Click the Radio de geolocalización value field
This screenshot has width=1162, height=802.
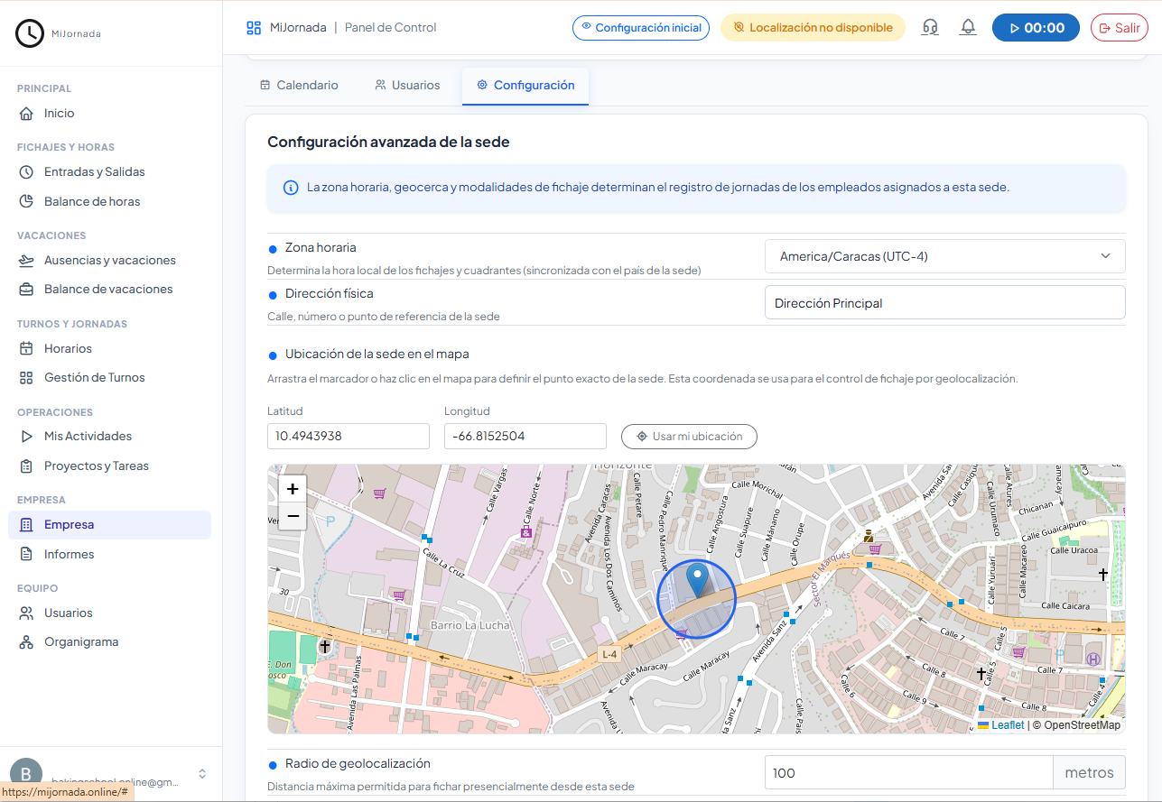click(909, 773)
